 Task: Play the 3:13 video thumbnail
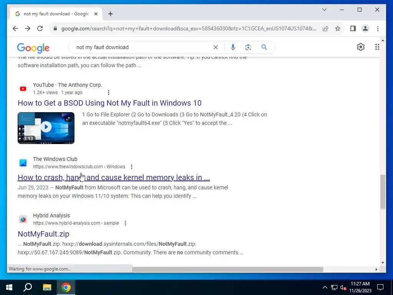(x=46, y=128)
